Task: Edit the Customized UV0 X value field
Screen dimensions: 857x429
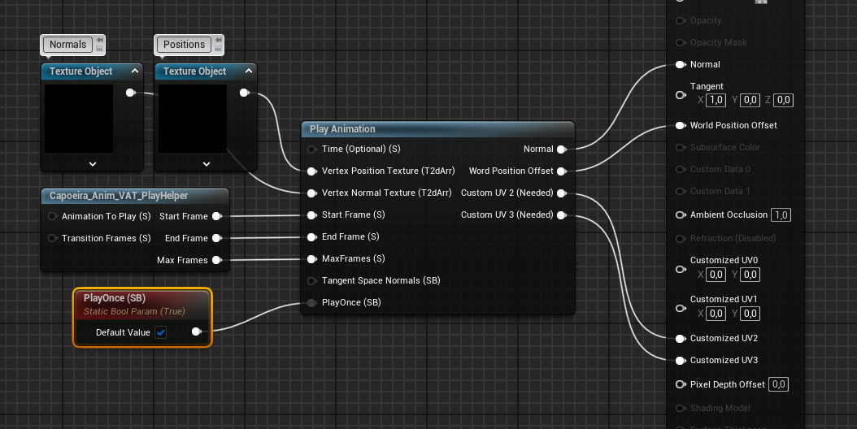Action: click(x=716, y=275)
